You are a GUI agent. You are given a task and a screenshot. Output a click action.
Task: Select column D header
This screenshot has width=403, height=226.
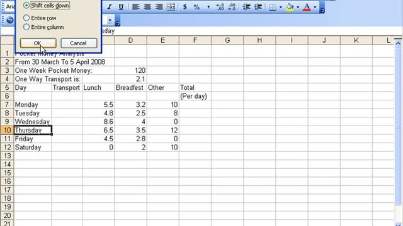coord(130,40)
